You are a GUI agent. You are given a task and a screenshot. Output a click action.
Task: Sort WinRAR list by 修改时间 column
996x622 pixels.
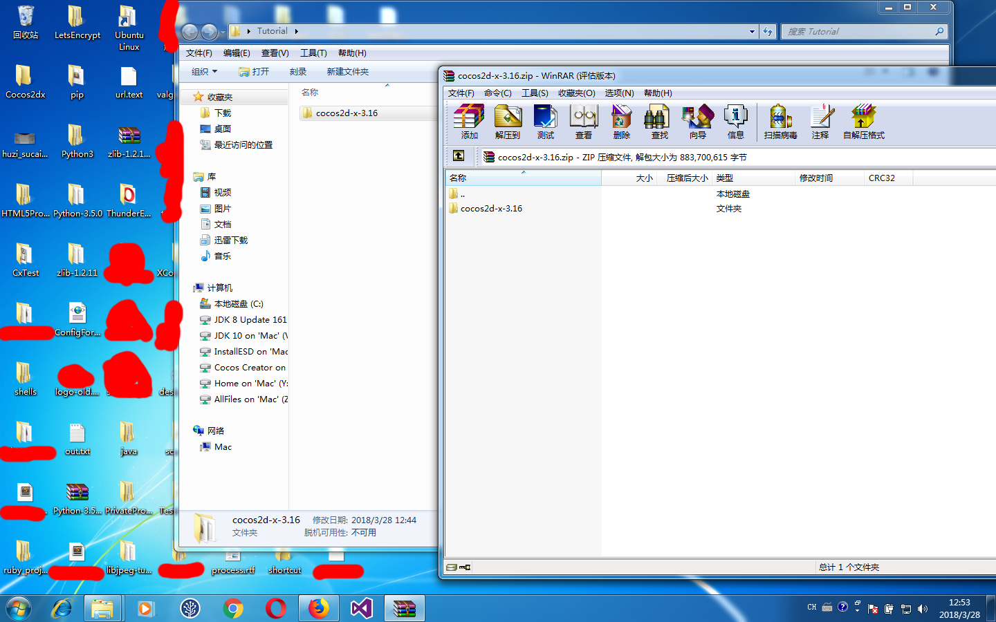(x=829, y=178)
